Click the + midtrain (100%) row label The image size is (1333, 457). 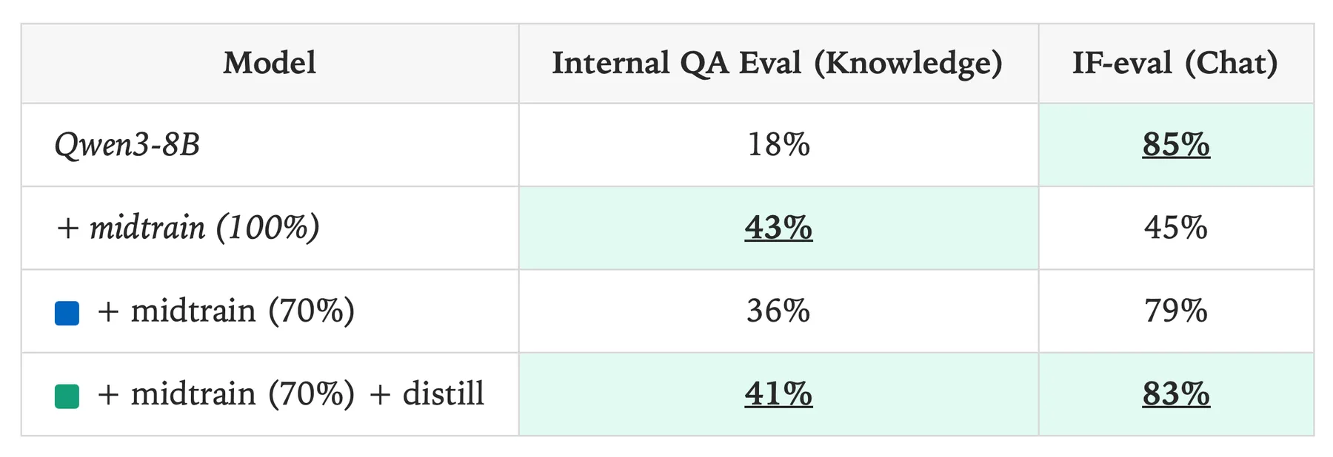pos(188,228)
